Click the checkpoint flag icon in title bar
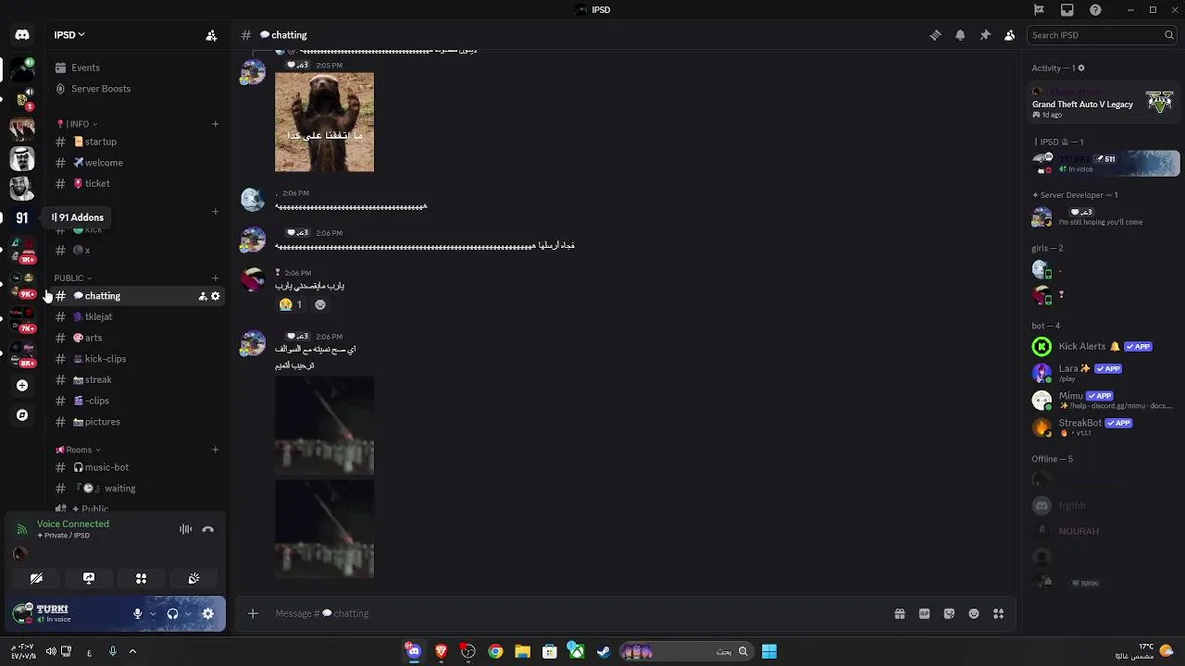Screen dimensions: 1185x666 1039,9
